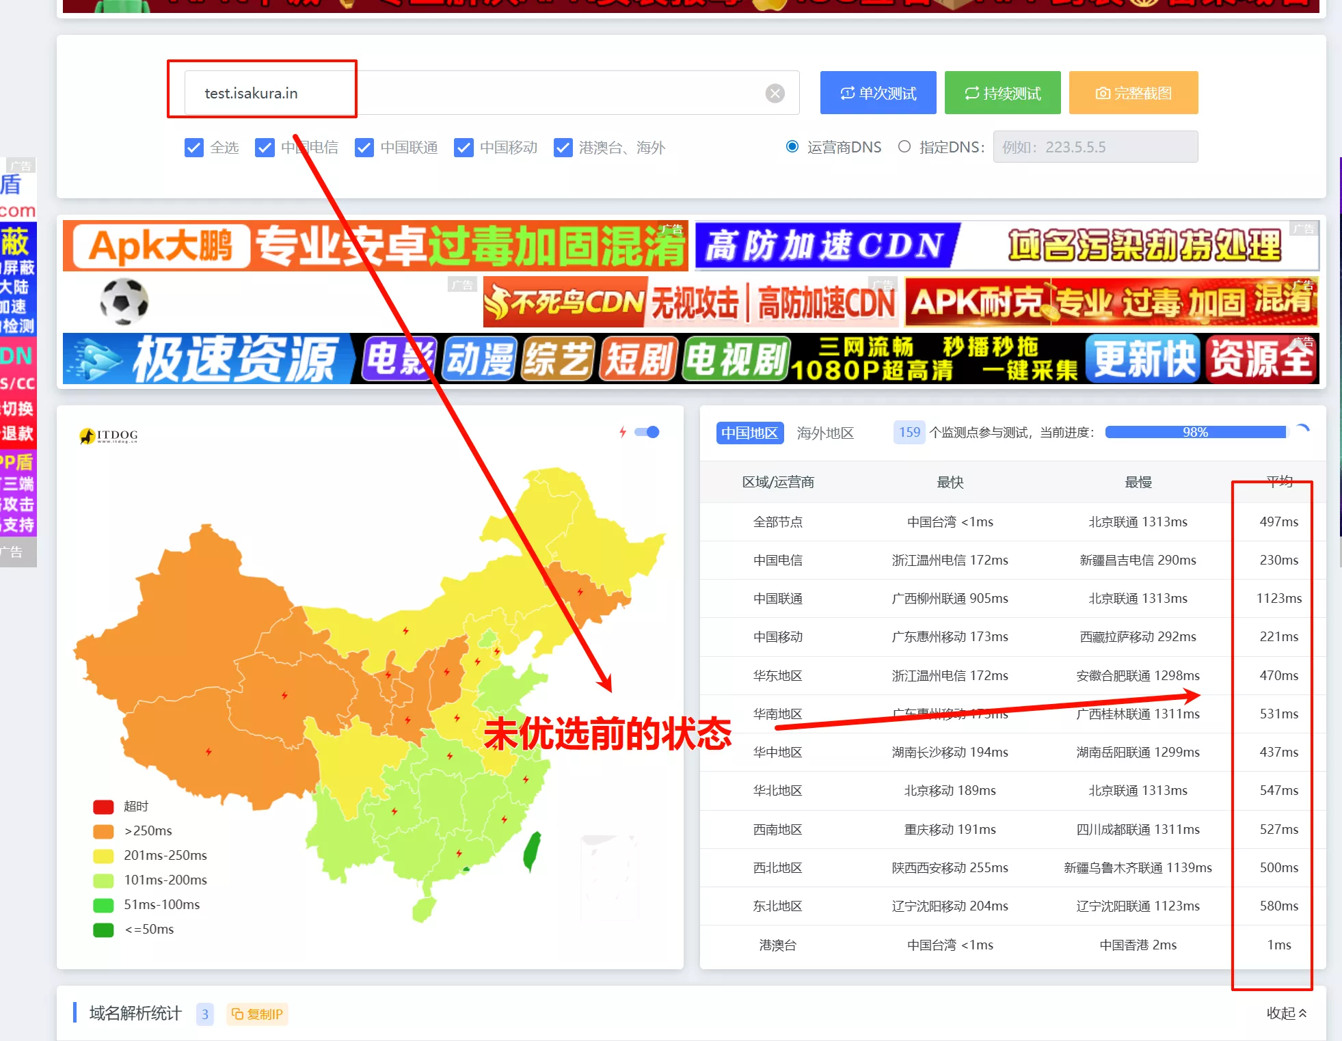1342x1041 pixels.
Task: Click the 区域/运营商 column header
Action: (x=778, y=483)
